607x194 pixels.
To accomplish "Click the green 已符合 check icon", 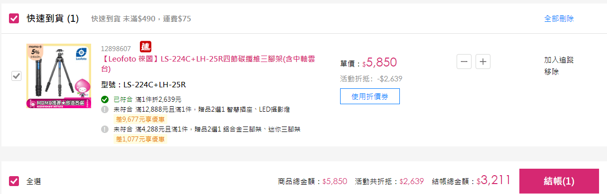I will click(105, 99).
